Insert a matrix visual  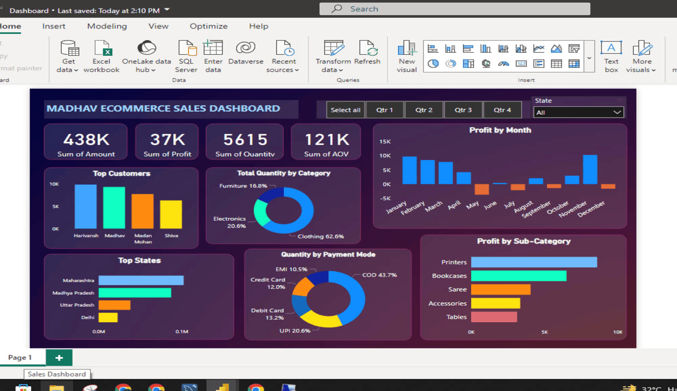click(x=574, y=63)
